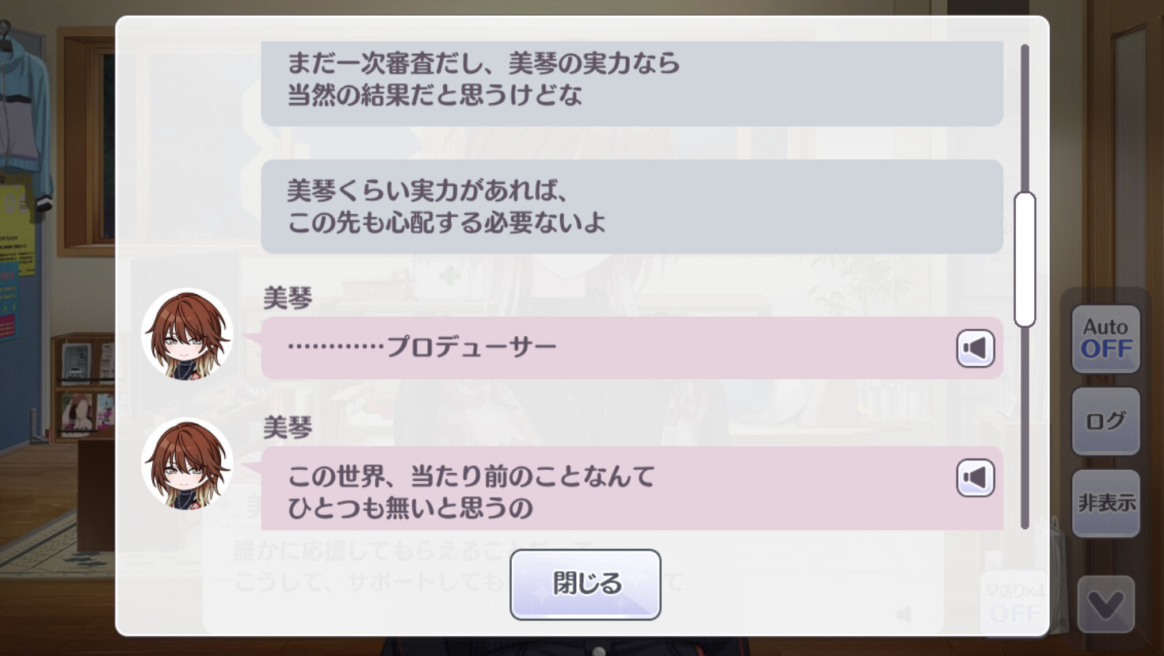
Task: Toggle the 早送り×4 OFF fast-forward switch
Action: click(1014, 604)
